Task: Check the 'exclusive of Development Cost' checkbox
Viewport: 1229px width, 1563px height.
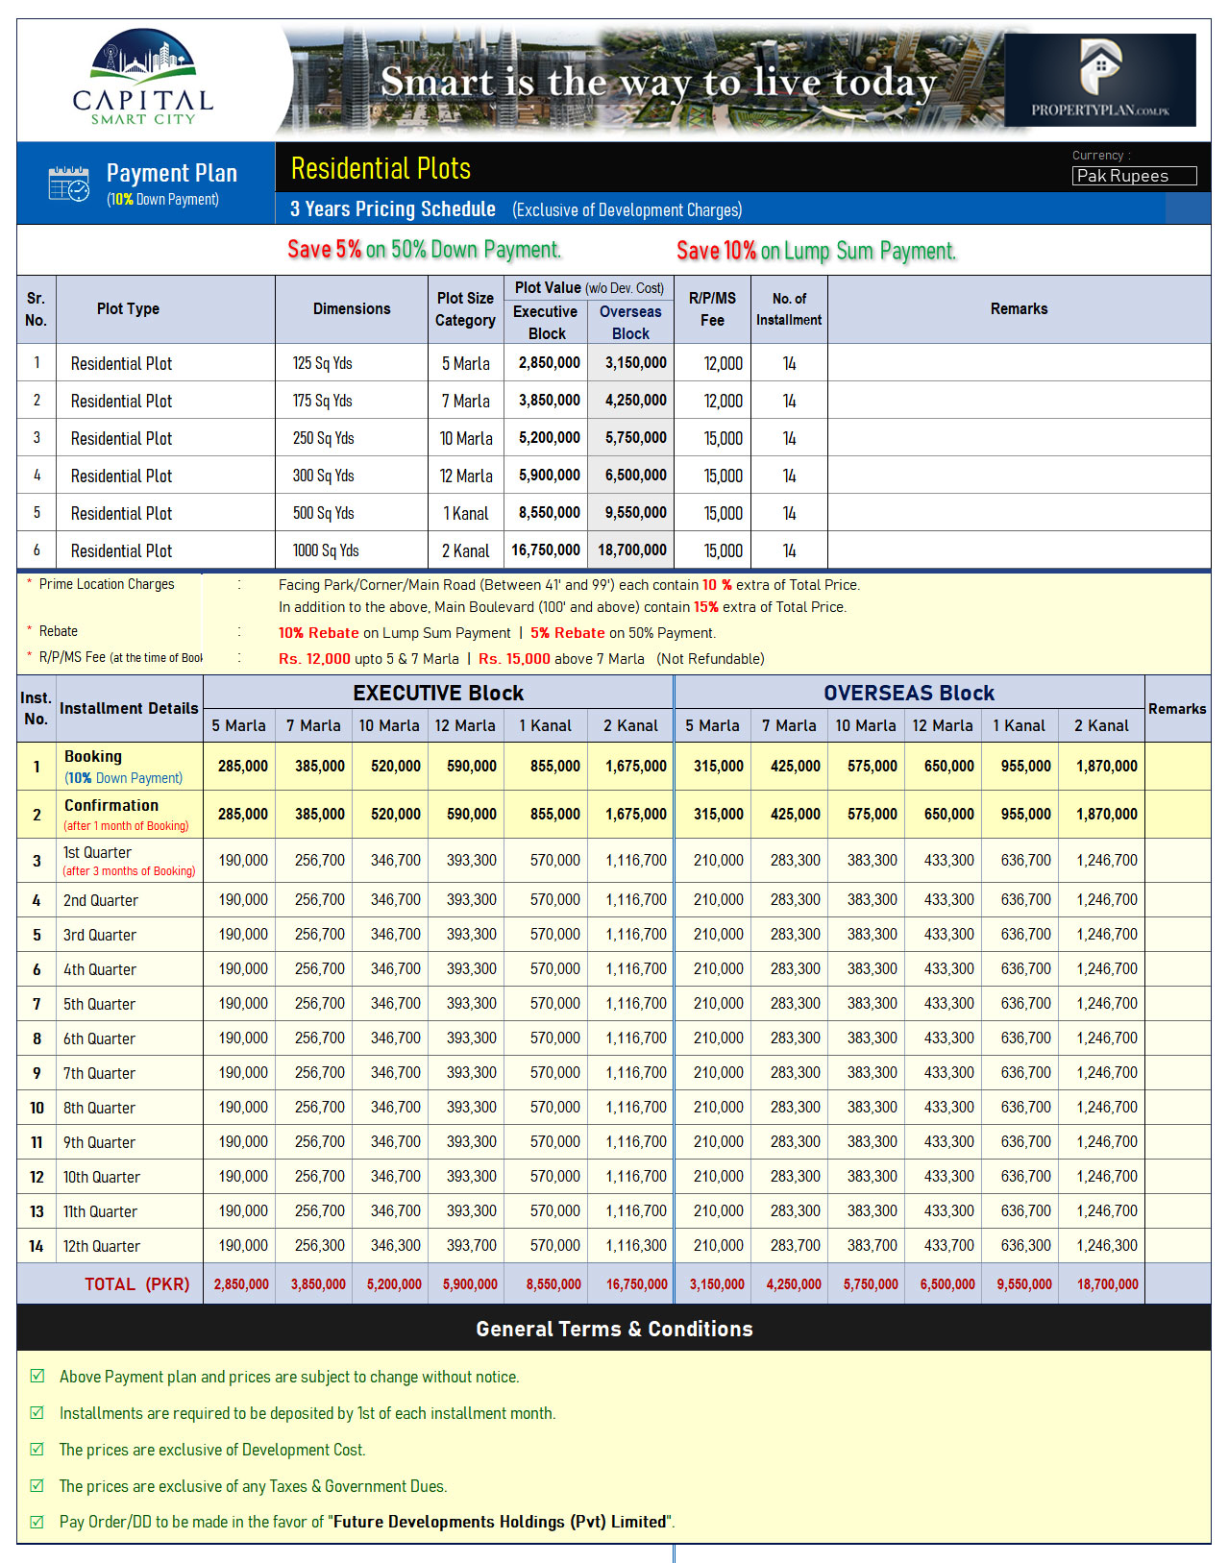Action: [x=37, y=1449]
